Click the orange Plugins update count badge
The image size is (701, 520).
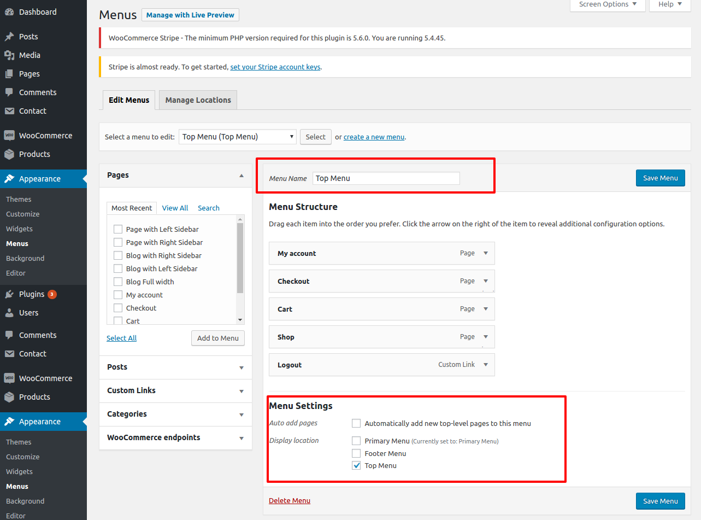[52, 294]
